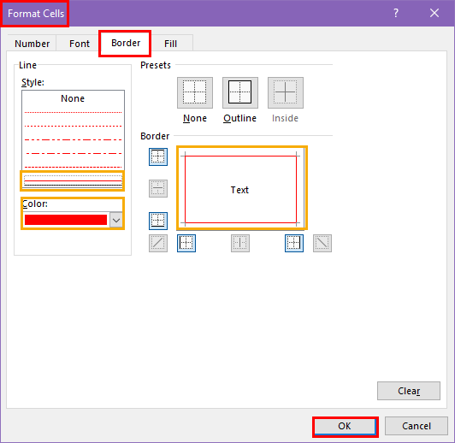
Task: Toggle diagonal up border button
Action: [x=158, y=243]
